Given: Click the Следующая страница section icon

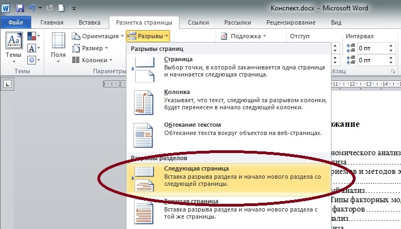Looking at the screenshot, I should 144,179.
